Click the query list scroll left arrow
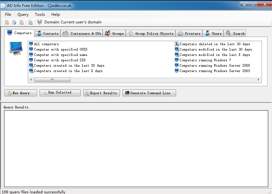 coord(31,80)
